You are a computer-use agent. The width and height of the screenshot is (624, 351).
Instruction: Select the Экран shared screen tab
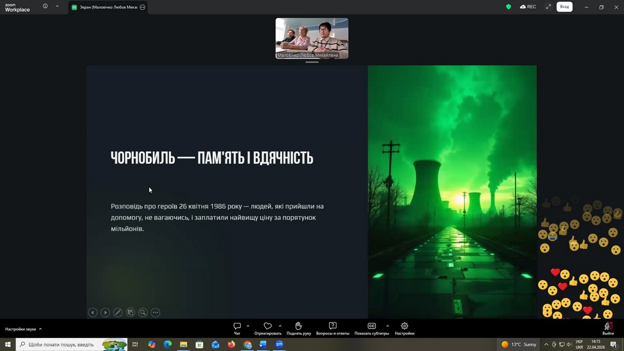pyautogui.click(x=107, y=7)
